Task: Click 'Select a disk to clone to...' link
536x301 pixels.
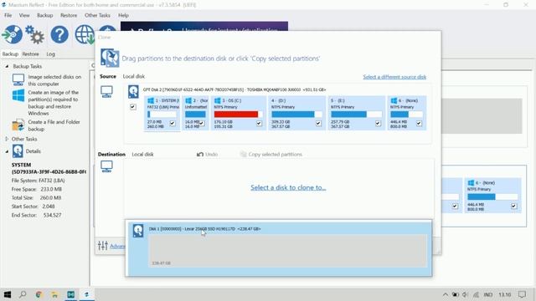Action: [x=288, y=187]
